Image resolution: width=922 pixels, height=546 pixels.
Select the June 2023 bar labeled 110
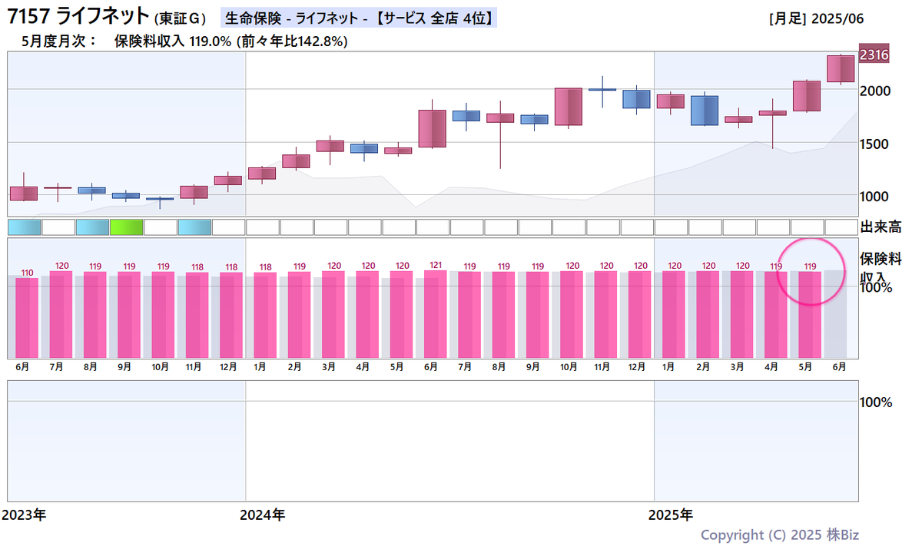[27, 318]
